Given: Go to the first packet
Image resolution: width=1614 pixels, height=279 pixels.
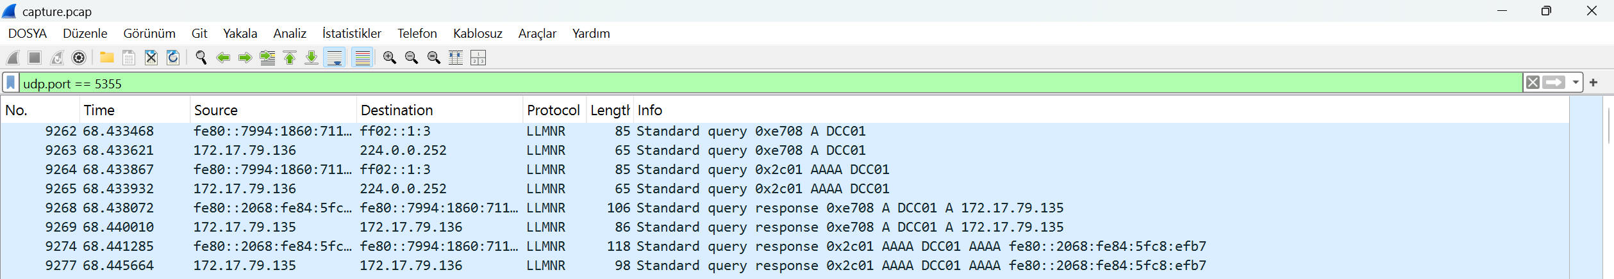Looking at the screenshot, I should (290, 58).
